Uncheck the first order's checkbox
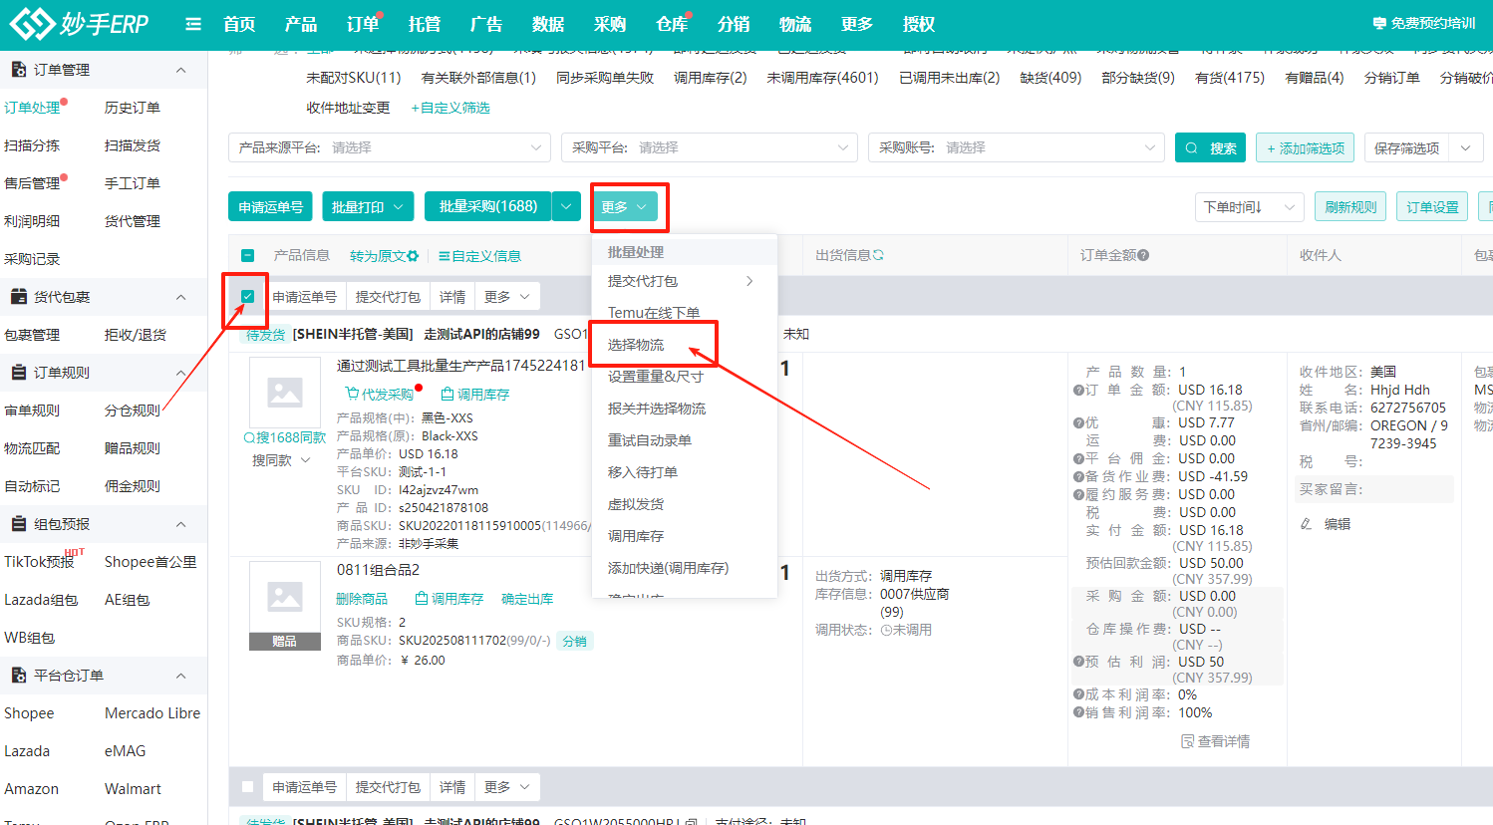This screenshot has width=1493, height=825. (x=247, y=296)
